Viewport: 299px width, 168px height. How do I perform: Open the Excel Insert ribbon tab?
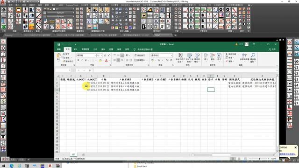point(76,49)
